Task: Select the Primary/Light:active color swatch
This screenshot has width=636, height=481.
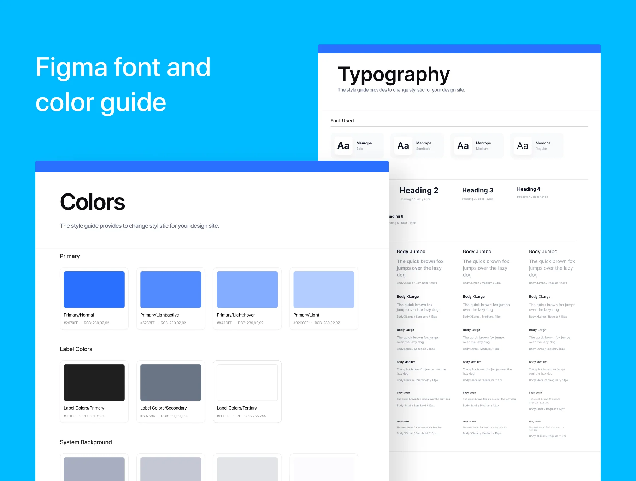Action: click(x=171, y=289)
